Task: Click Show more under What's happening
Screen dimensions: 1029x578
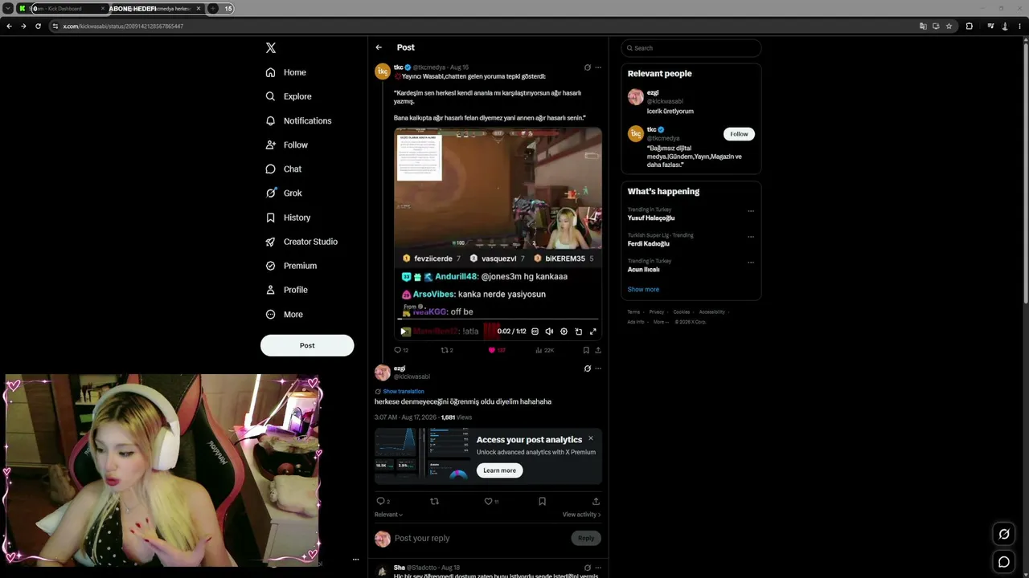Action: click(643, 289)
